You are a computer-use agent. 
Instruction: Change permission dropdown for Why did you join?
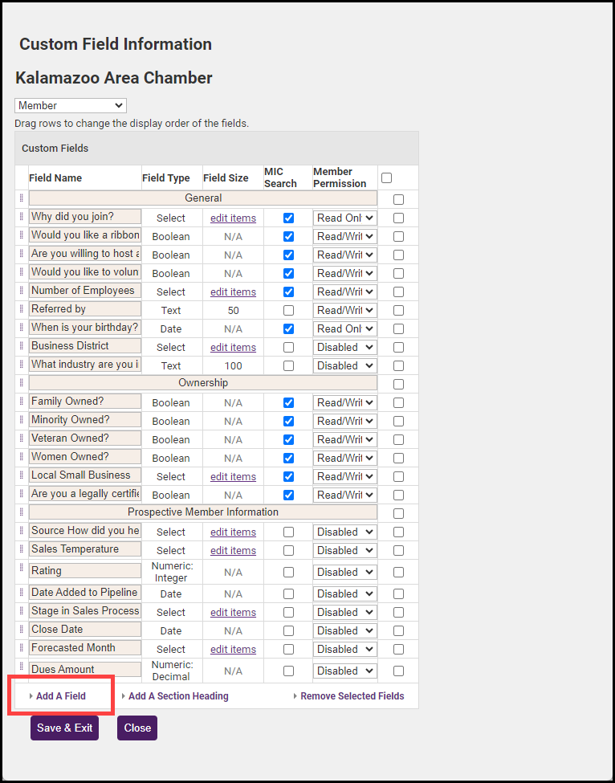click(344, 218)
